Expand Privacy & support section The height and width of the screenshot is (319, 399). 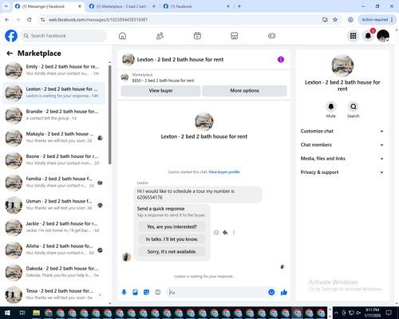[342, 172]
